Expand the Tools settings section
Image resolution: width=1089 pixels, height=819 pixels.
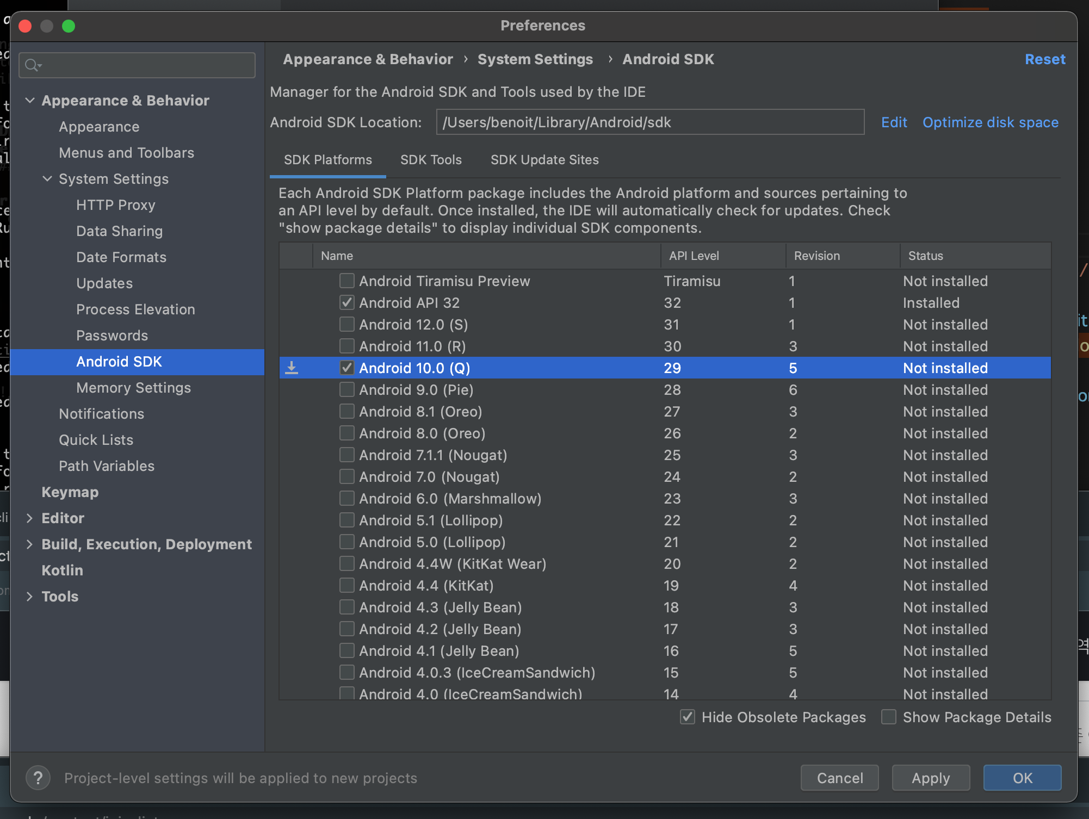(x=30, y=597)
